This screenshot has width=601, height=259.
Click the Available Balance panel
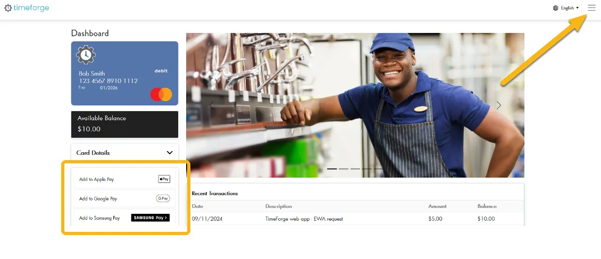click(124, 124)
